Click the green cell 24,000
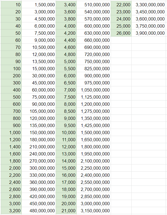This screenshot has width=167, height=215. point(121,19)
